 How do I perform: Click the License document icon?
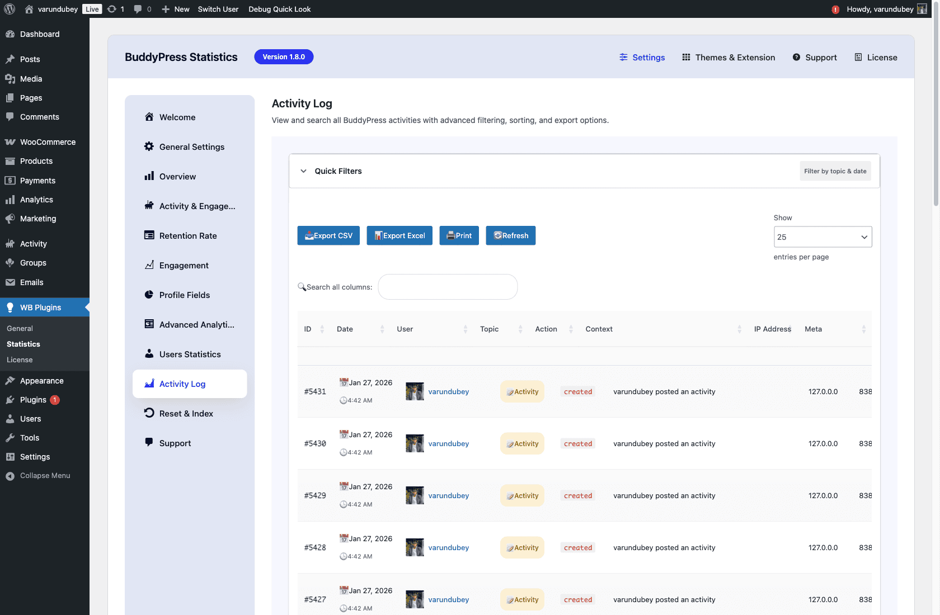coord(858,57)
